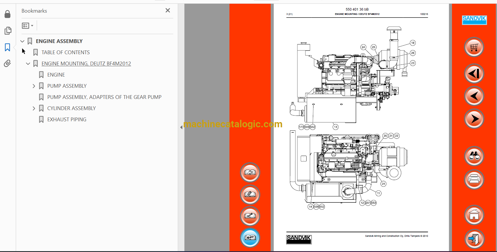Click callout number 14 on the lower diagram
Screen dimensions: 497x252
pyautogui.click(x=311, y=207)
